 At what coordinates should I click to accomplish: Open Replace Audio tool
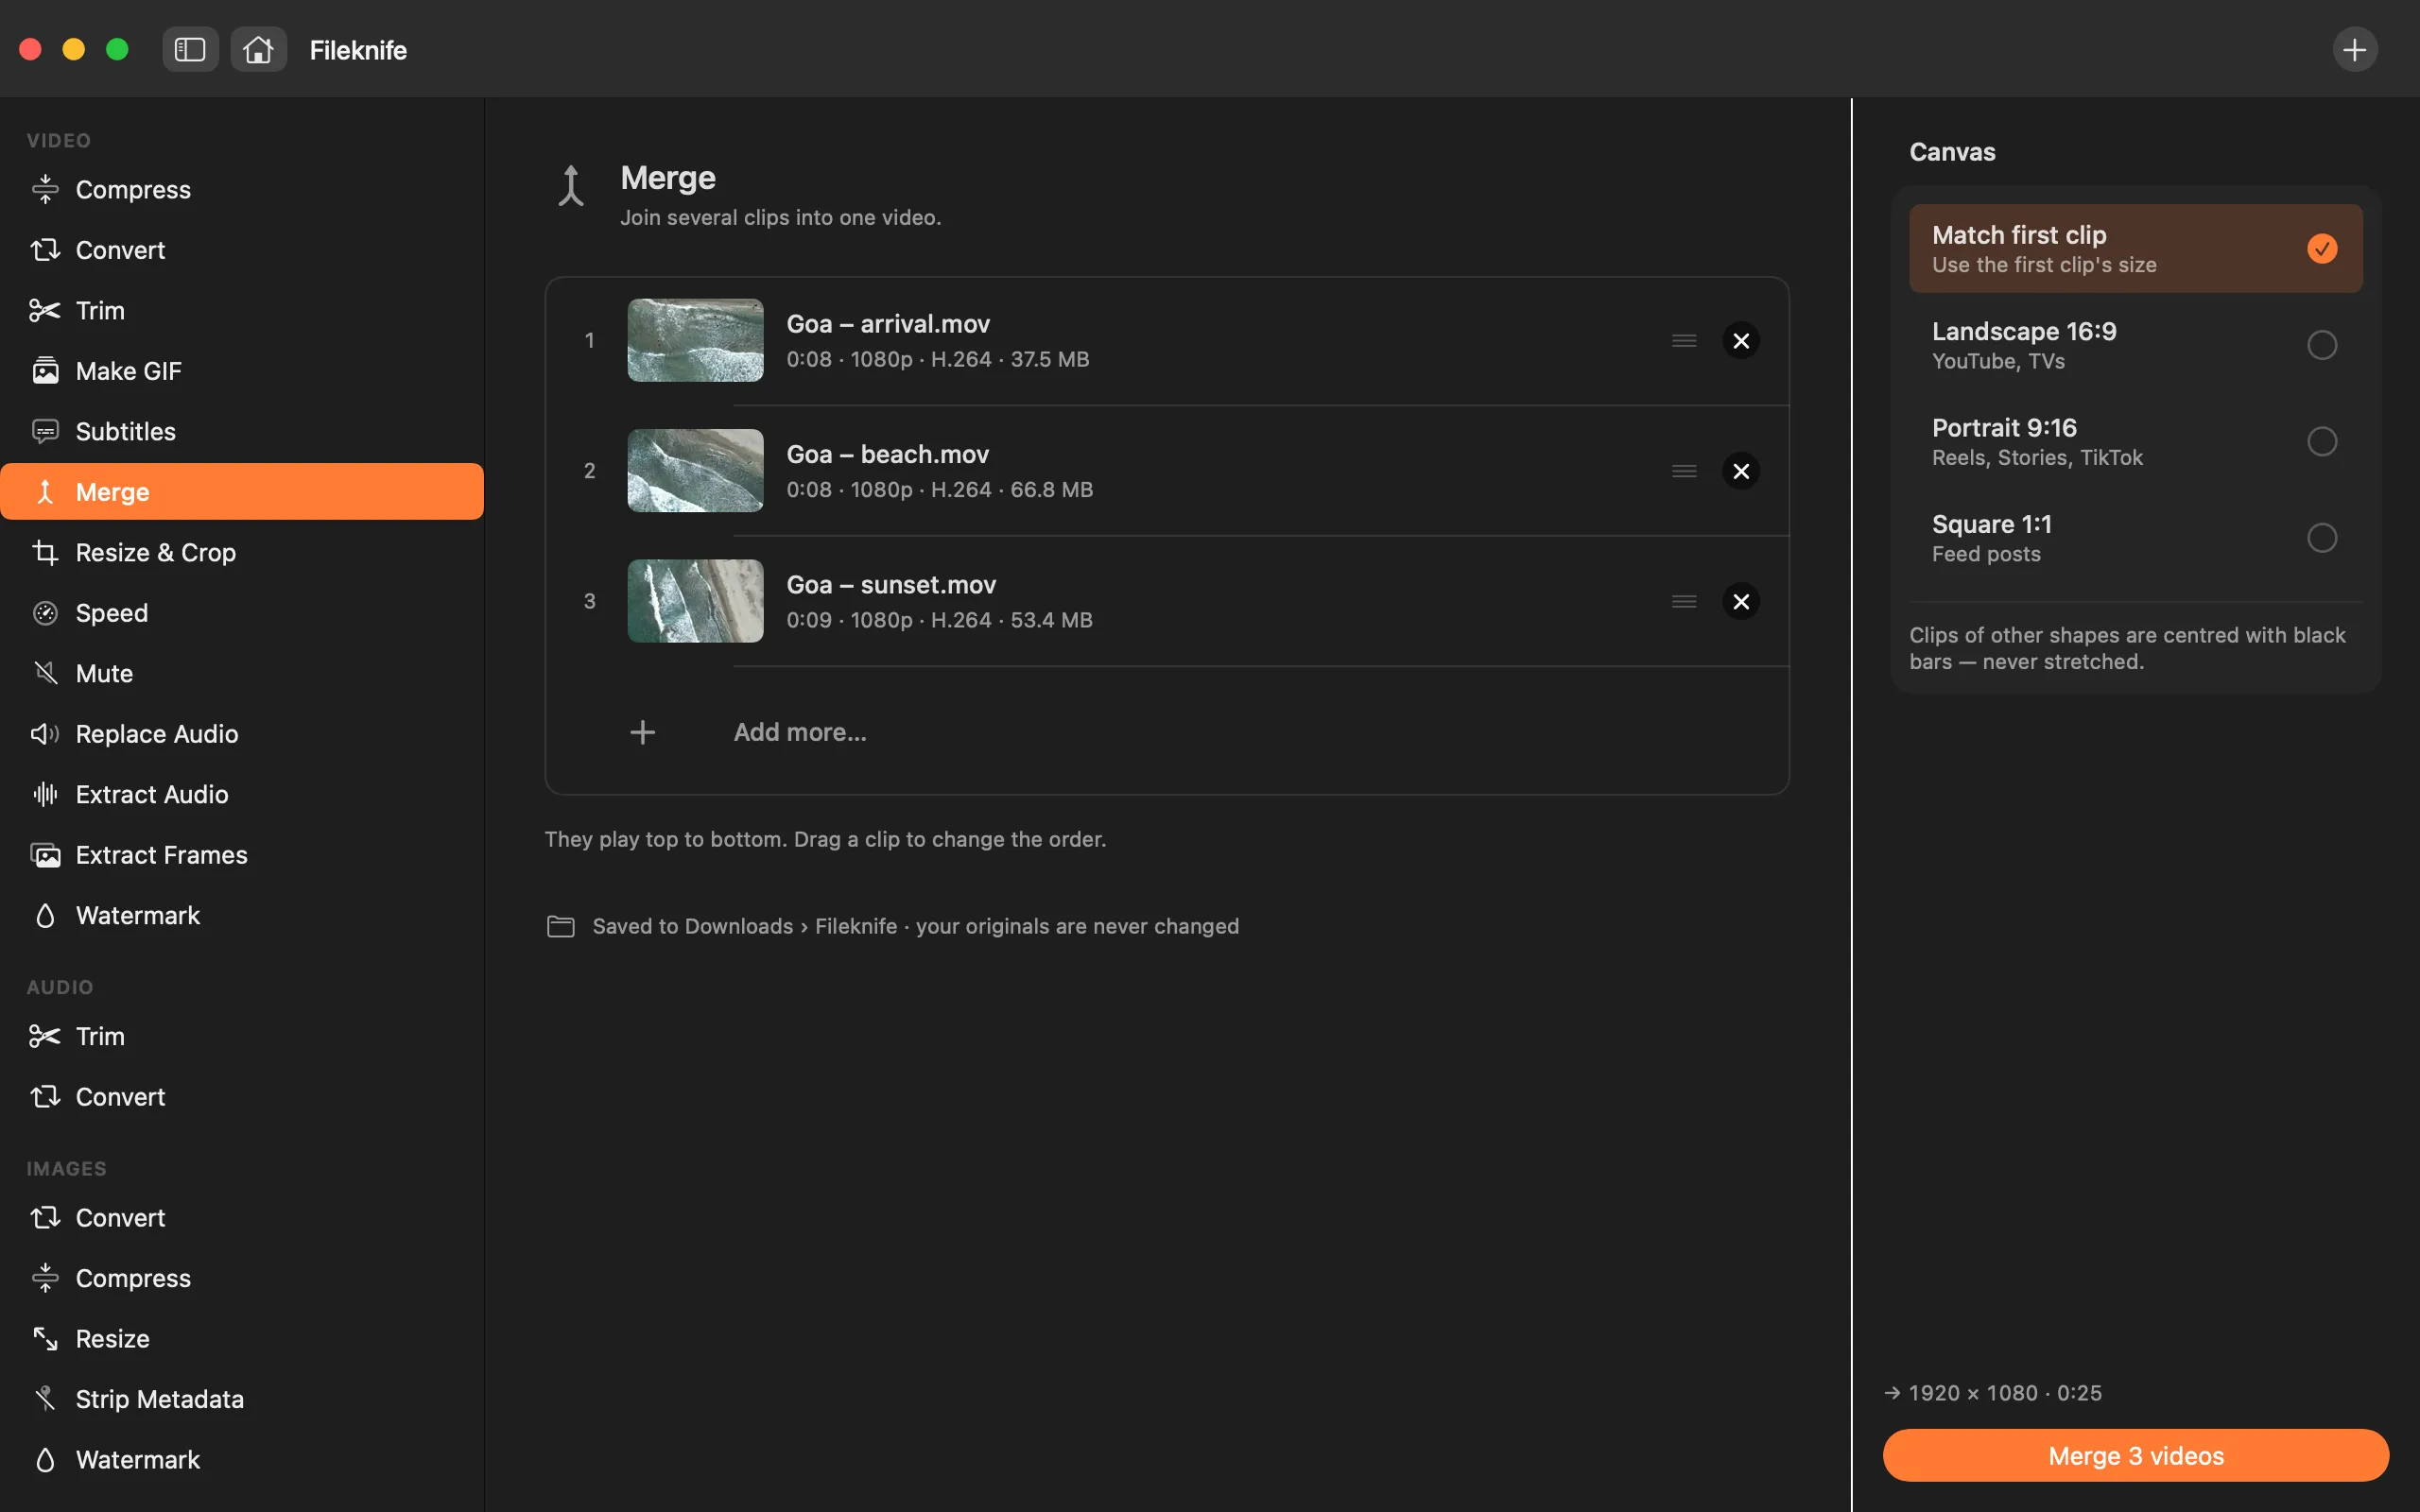[242, 734]
